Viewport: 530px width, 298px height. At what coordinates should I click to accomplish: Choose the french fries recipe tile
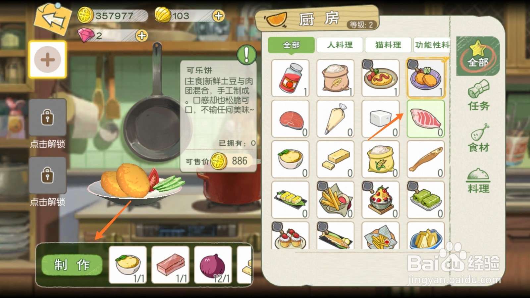tap(335, 200)
